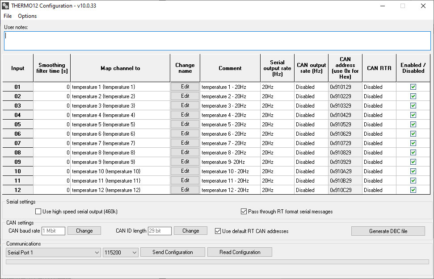Enable high speed serial output (460k)
Image resolution: width=434 pixels, height=279 pixels.
coord(38,212)
